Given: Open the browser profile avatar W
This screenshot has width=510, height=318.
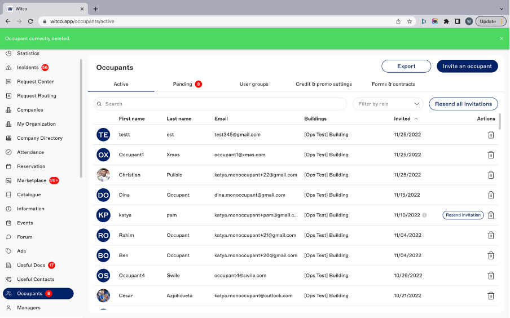Looking at the screenshot, I should pyautogui.click(x=469, y=21).
